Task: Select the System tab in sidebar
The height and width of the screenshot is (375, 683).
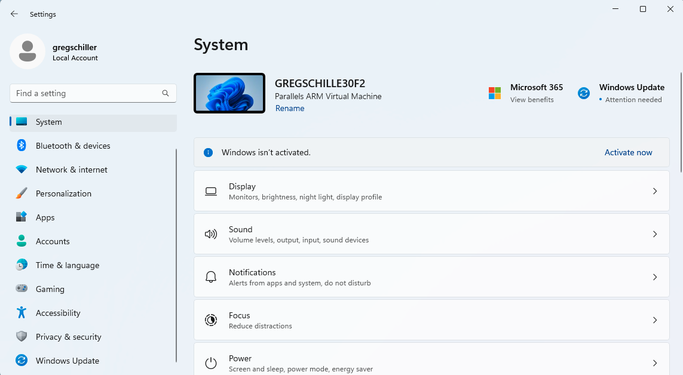Action: coord(49,122)
